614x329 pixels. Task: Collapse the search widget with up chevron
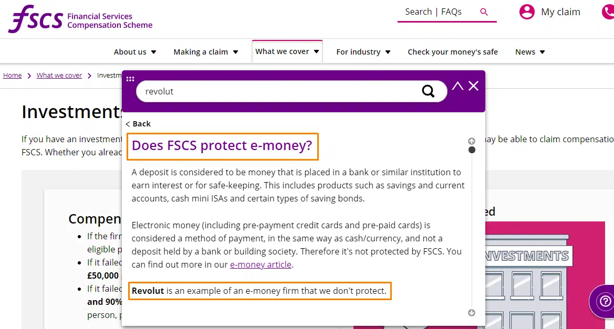pos(457,86)
